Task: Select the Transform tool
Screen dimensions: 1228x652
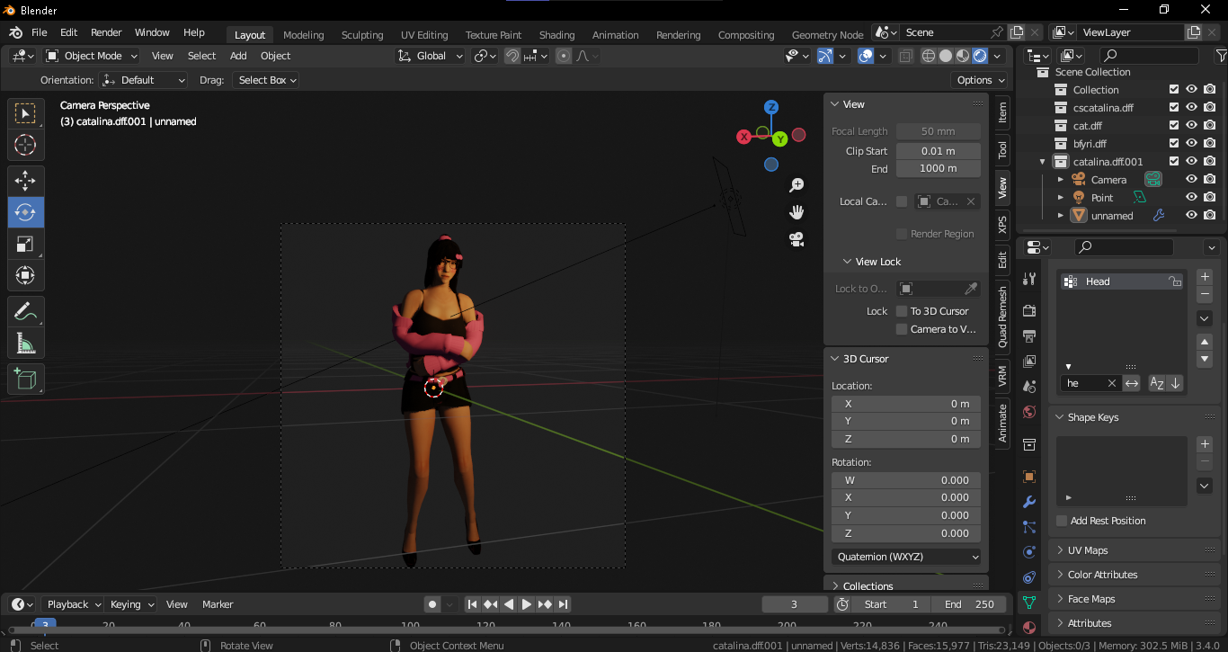Action: tap(25, 275)
